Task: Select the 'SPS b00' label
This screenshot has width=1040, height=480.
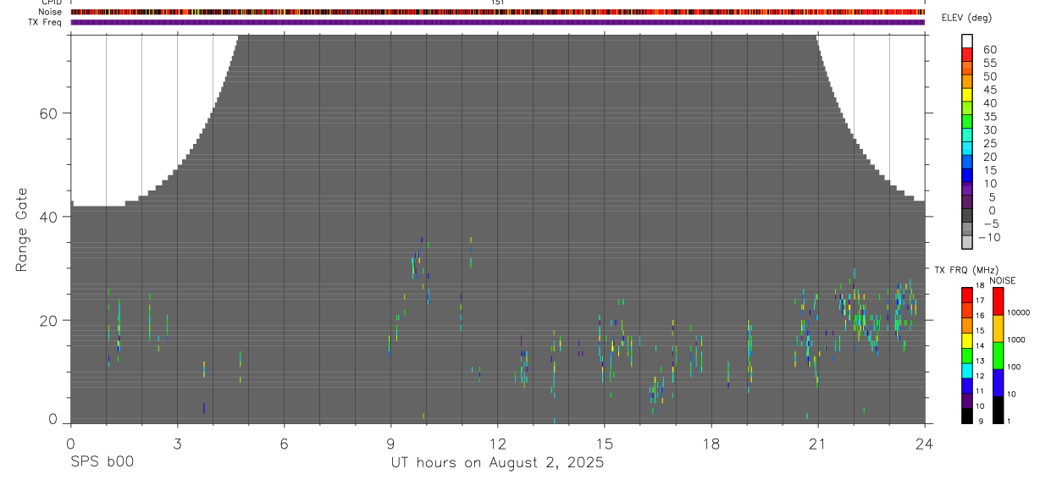Action: click(102, 462)
